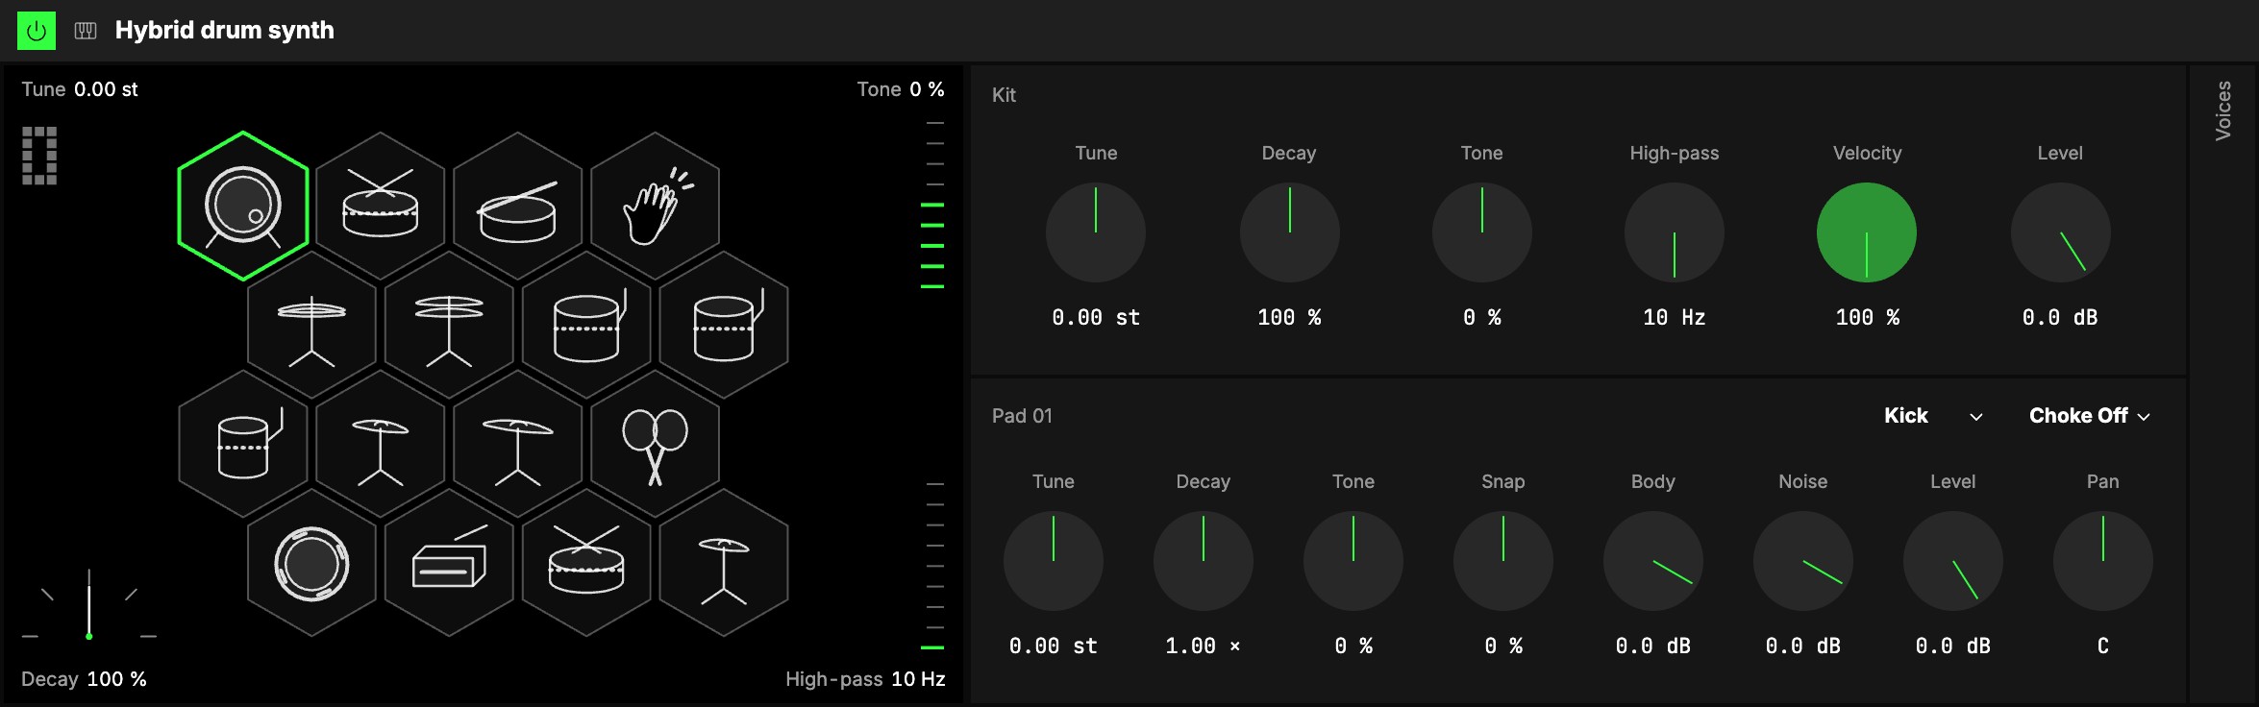The width and height of the screenshot is (2259, 707).
Task: Select the open hi-hat pad beside closed hi-hat
Action: 449,325
